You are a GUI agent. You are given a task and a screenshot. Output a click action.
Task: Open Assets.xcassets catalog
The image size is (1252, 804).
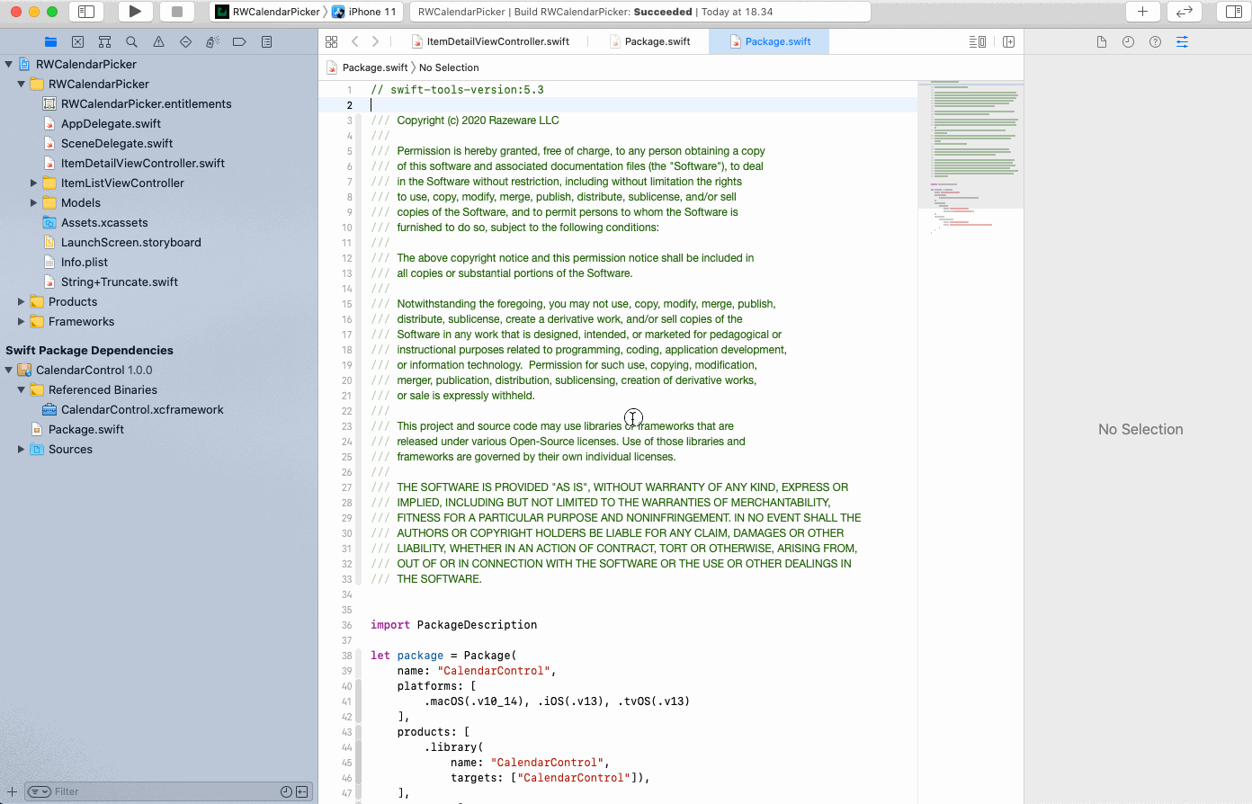click(x=104, y=222)
